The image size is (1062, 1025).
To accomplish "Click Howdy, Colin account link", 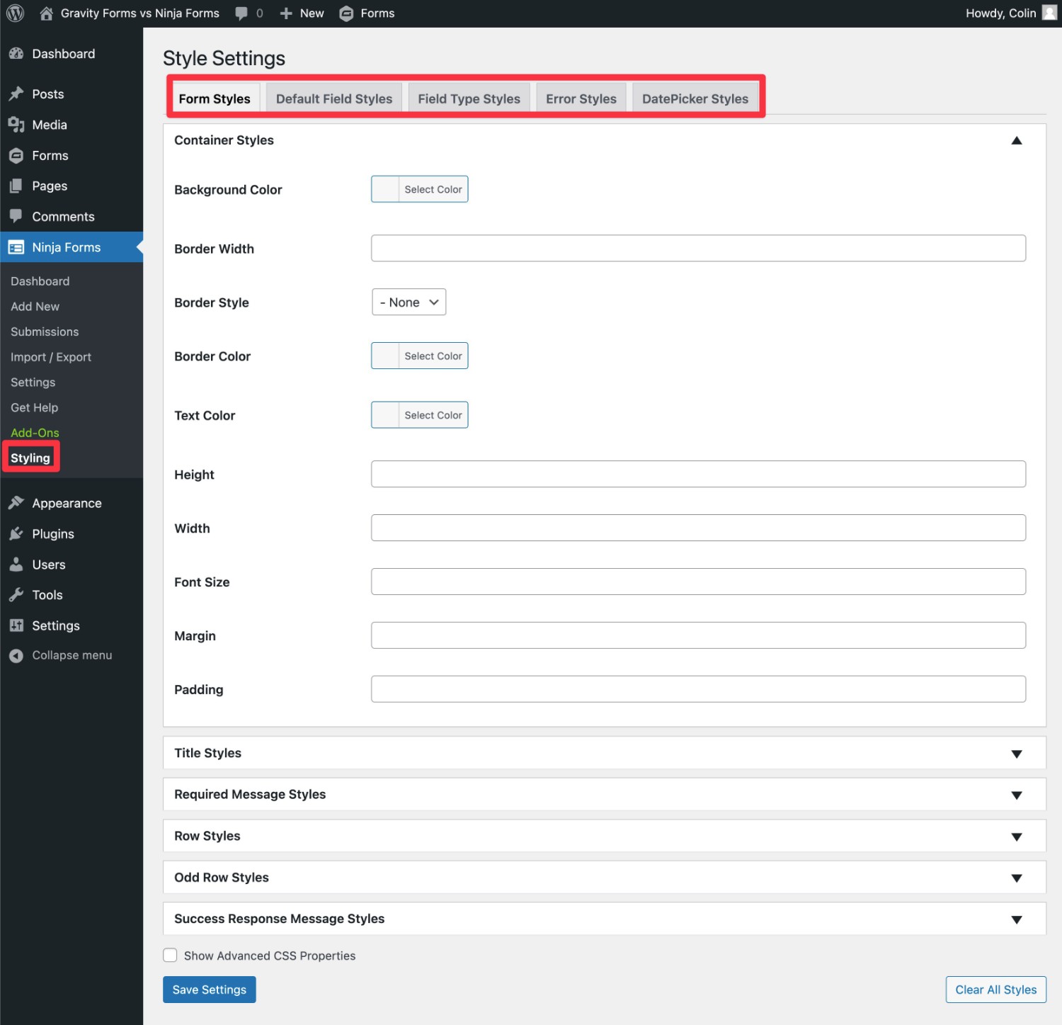I will tap(1000, 13).
